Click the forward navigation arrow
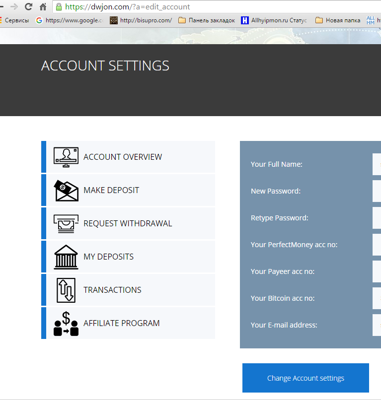This screenshot has width=381, height=400. pos(14,6)
